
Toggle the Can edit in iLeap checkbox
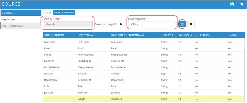(x=115, y=24)
